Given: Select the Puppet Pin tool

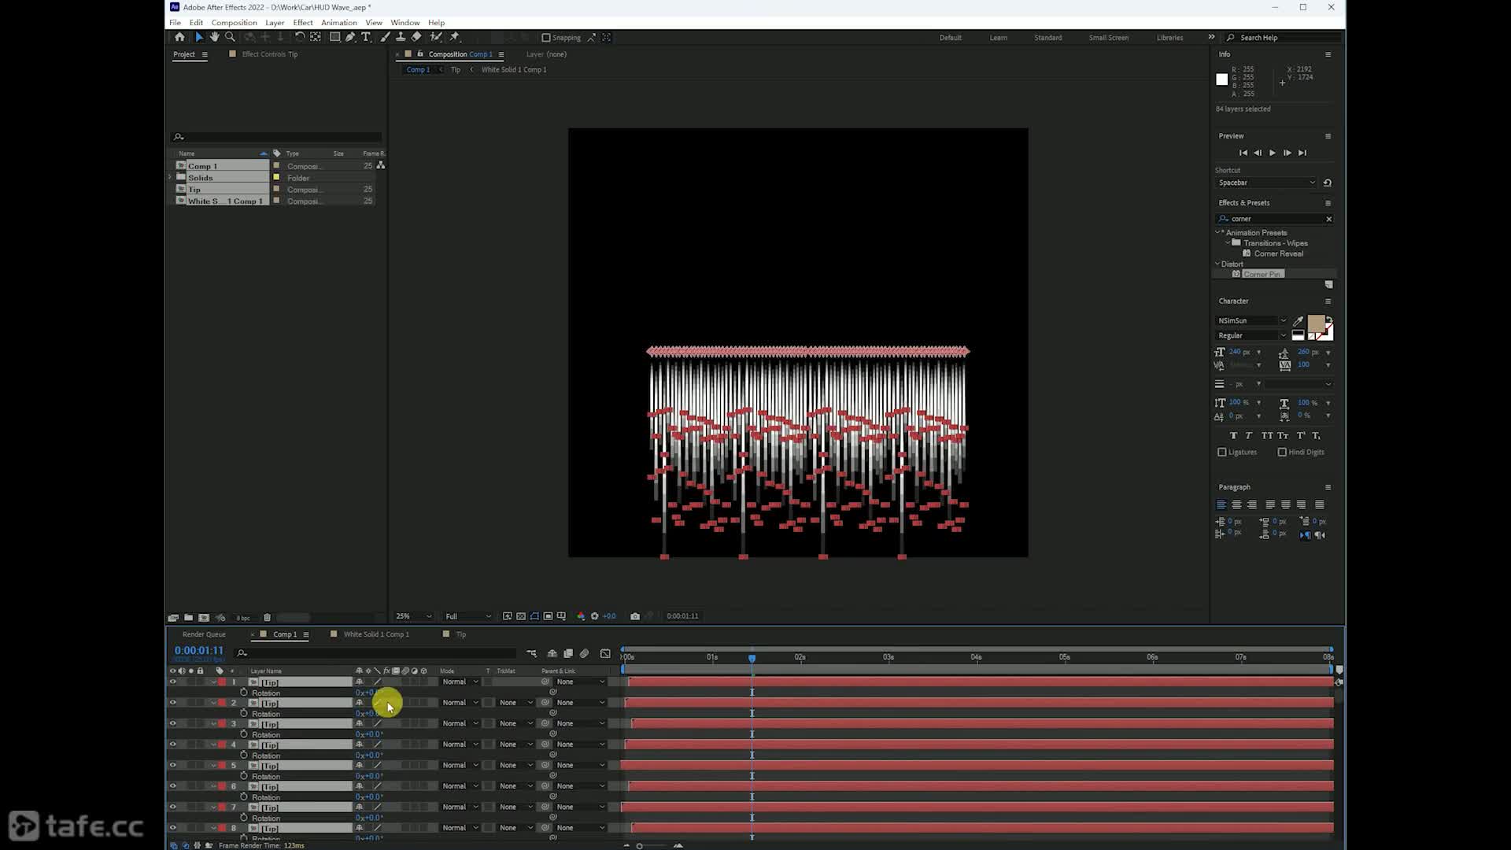Looking at the screenshot, I should click(455, 37).
